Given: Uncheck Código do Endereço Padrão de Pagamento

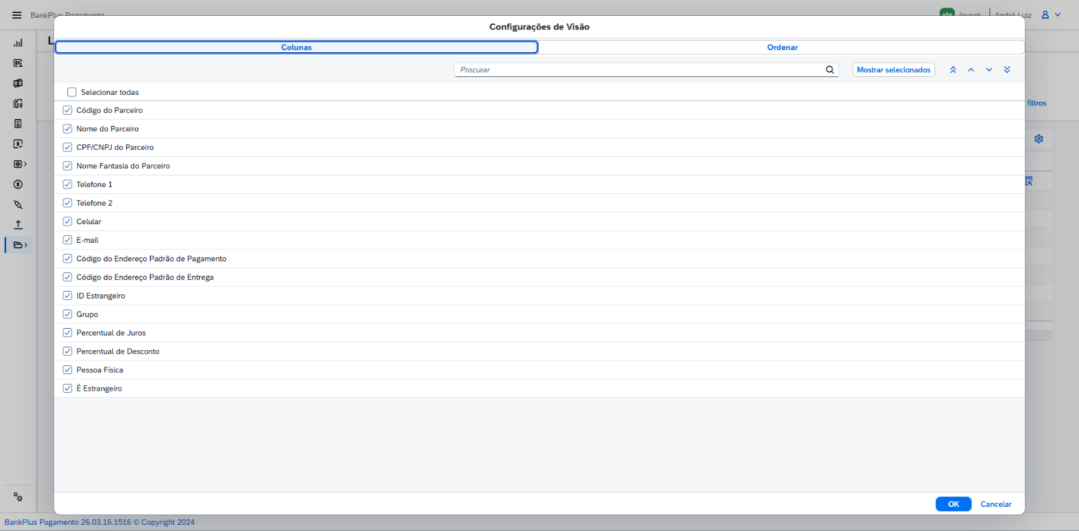Looking at the screenshot, I should 67,259.
